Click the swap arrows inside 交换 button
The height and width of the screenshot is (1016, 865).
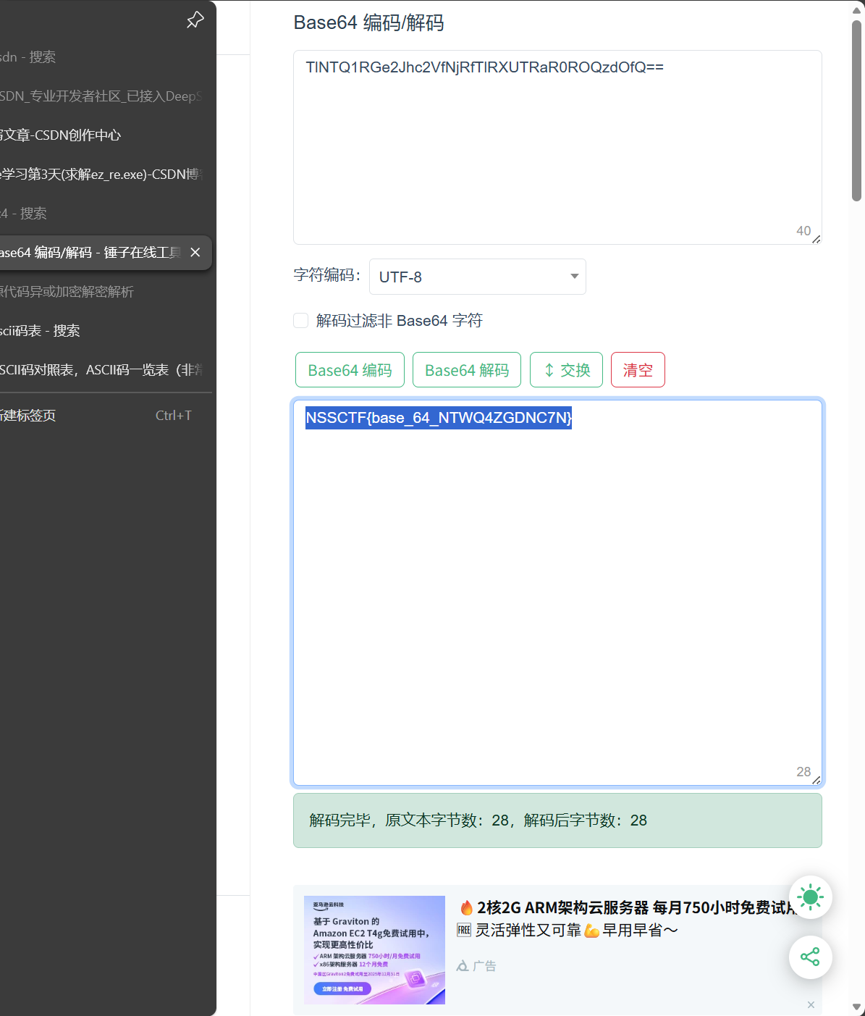[x=550, y=369]
